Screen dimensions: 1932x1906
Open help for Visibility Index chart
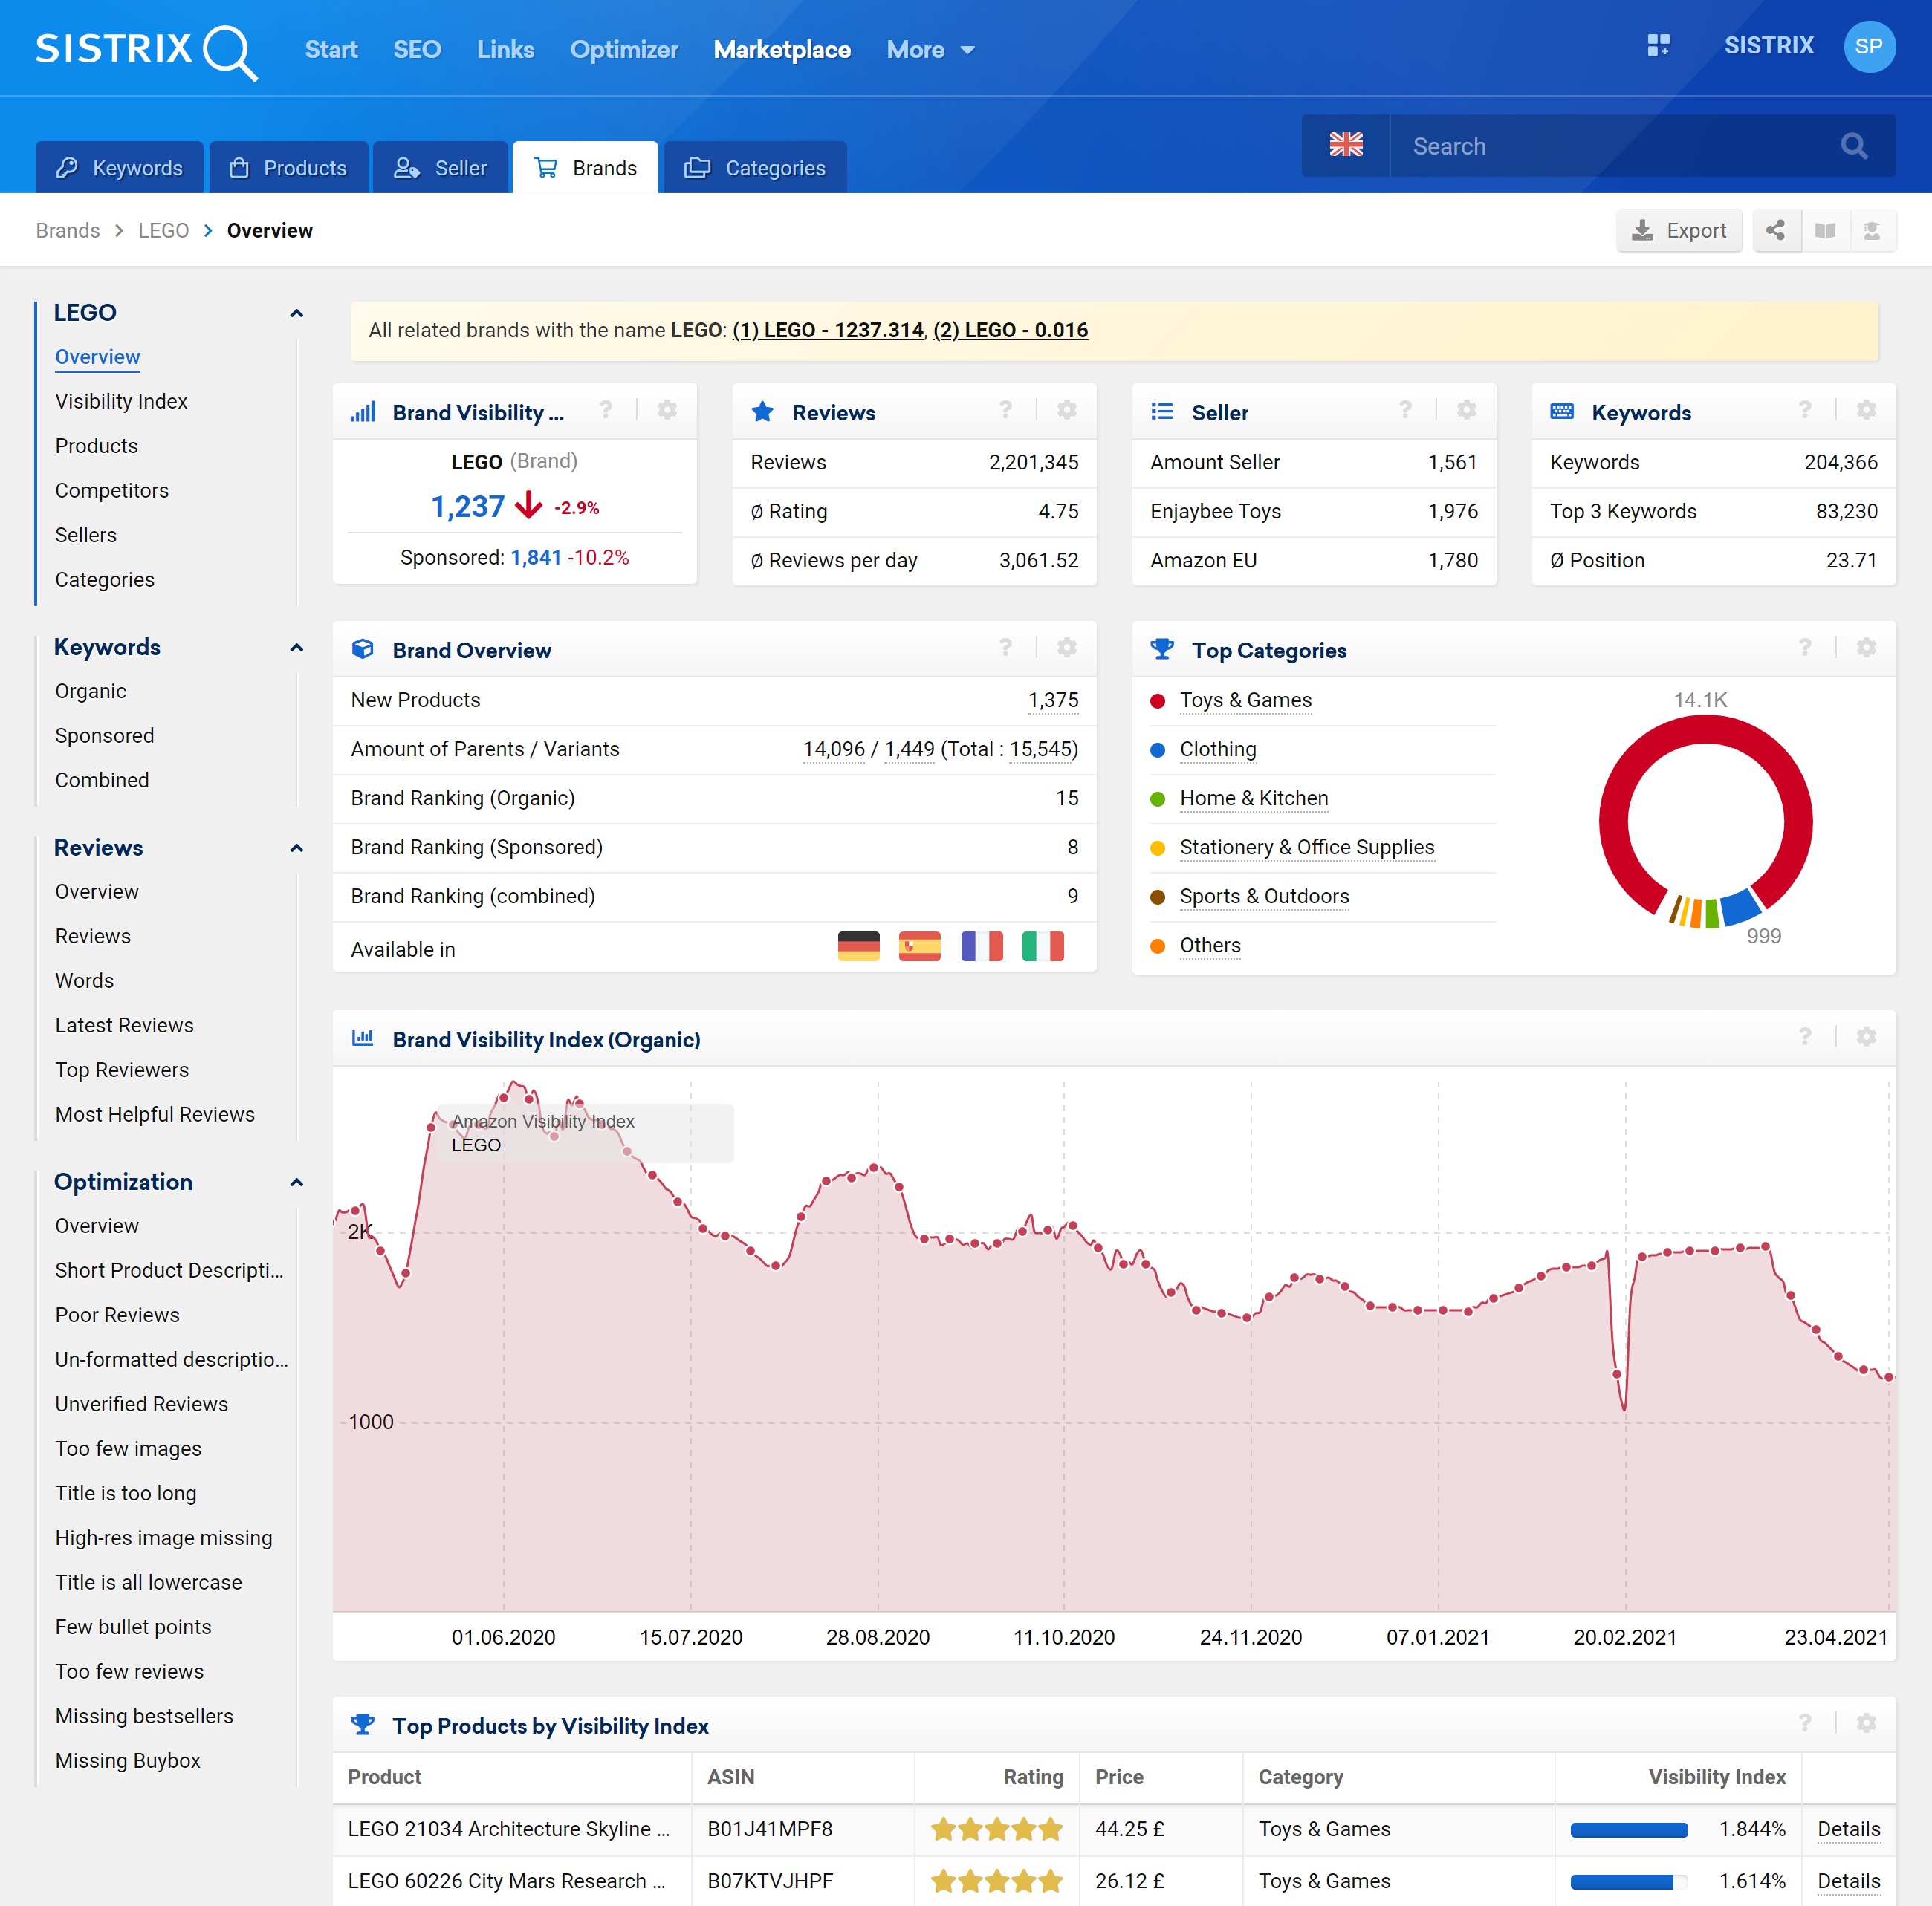(1805, 1038)
